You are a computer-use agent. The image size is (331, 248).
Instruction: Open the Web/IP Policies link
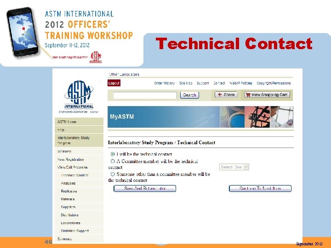(x=241, y=83)
